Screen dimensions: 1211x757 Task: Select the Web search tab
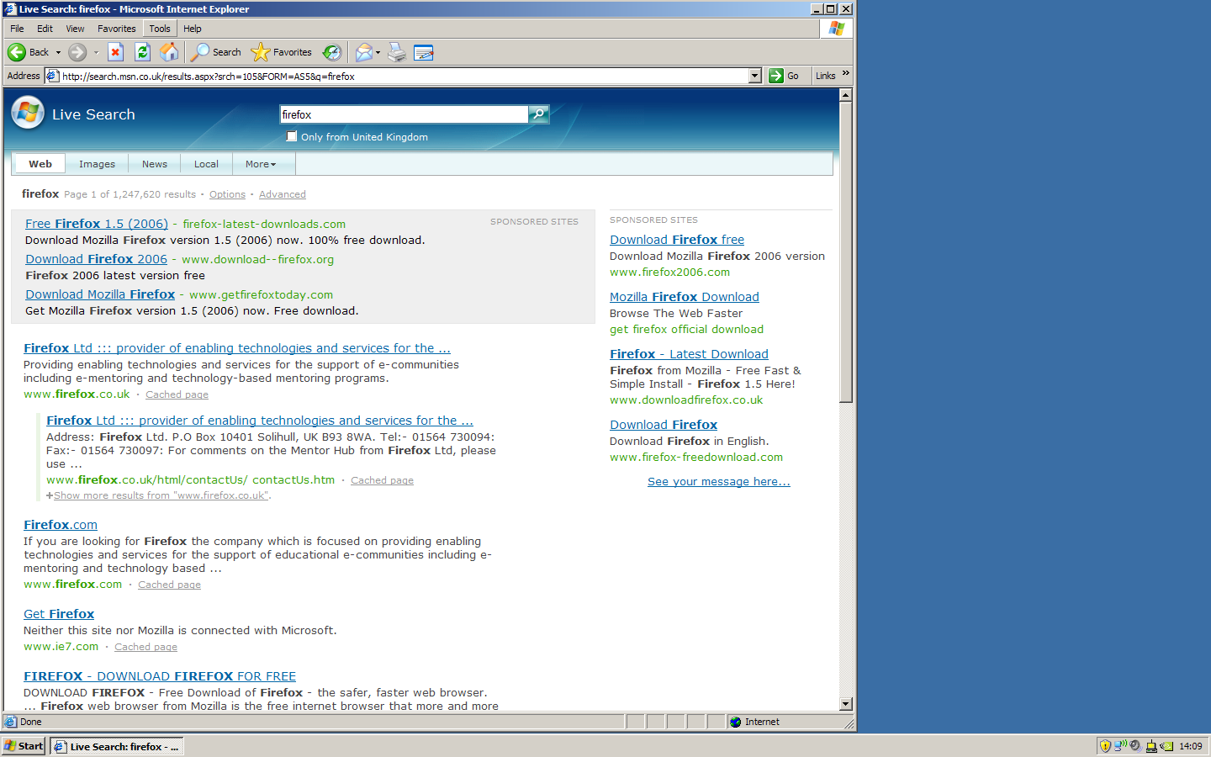click(x=40, y=164)
